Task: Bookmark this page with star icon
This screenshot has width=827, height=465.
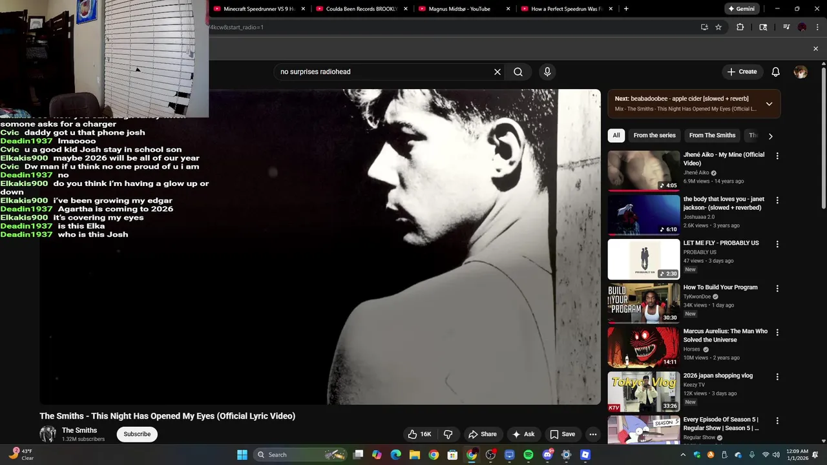Action: pos(718,27)
